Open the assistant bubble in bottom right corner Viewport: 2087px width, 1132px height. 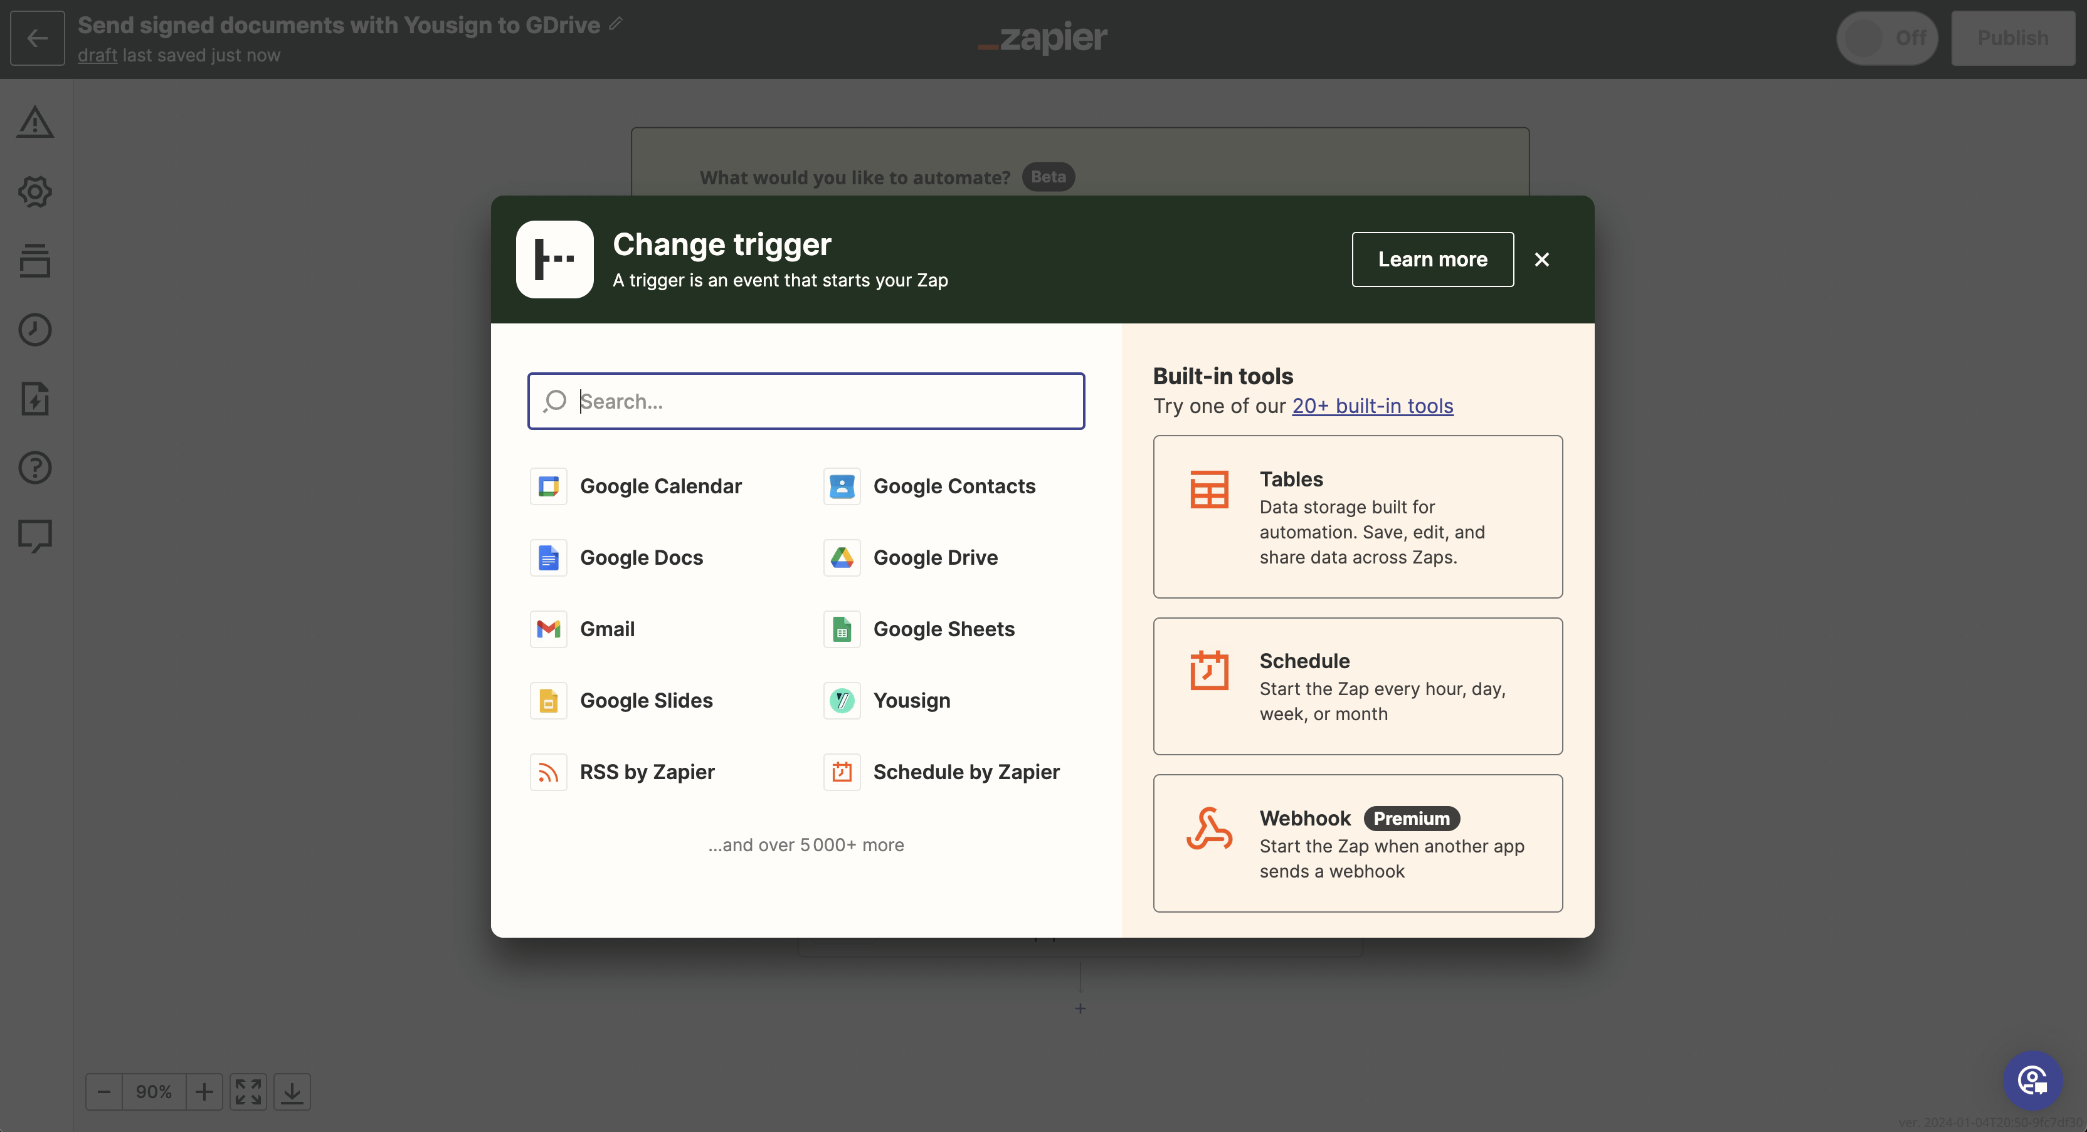[x=2032, y=1079]
